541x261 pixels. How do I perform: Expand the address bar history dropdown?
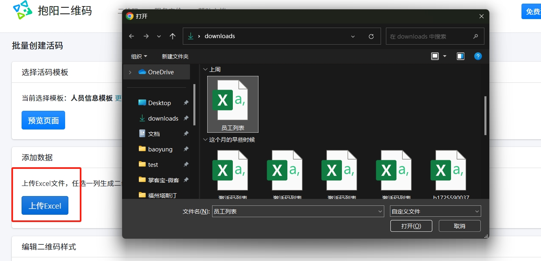(353, 36)
